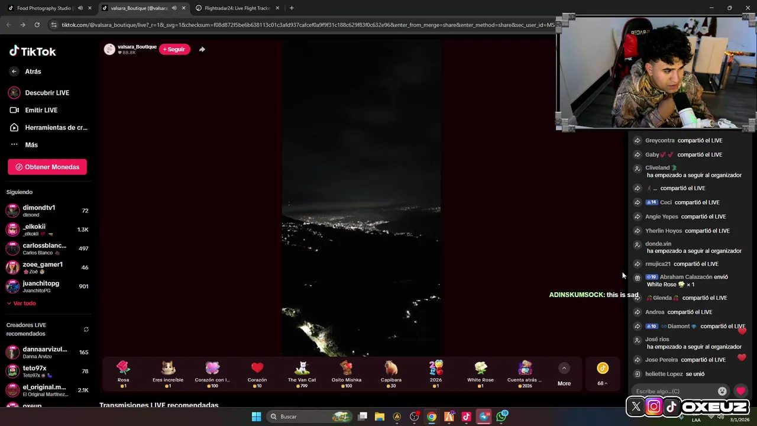
Task: Click the browser back arrow
Action: (8, 25)
